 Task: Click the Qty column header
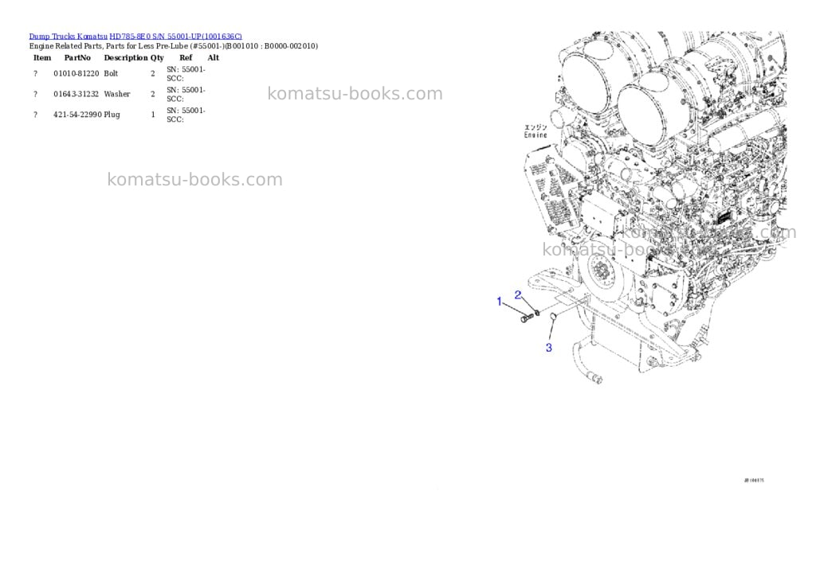coord(157,57)
